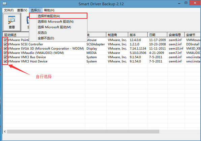
Task: Open the 文件(F) menu
Action: tap(9, 10)
